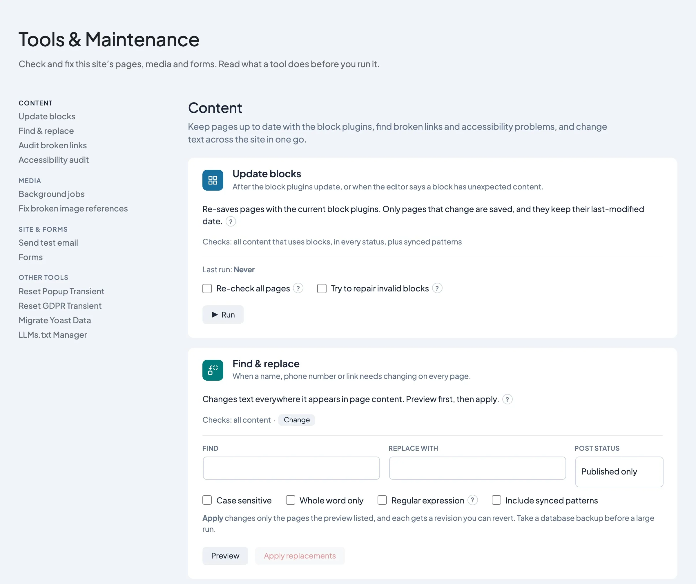Tick Try to repair invalid blocks
696x584 pixels.
(322, 288)
